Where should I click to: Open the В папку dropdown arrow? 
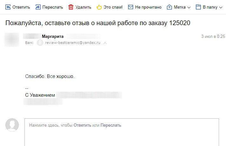(221, 7)
